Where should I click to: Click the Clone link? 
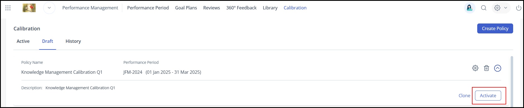[x=464, y=96]
